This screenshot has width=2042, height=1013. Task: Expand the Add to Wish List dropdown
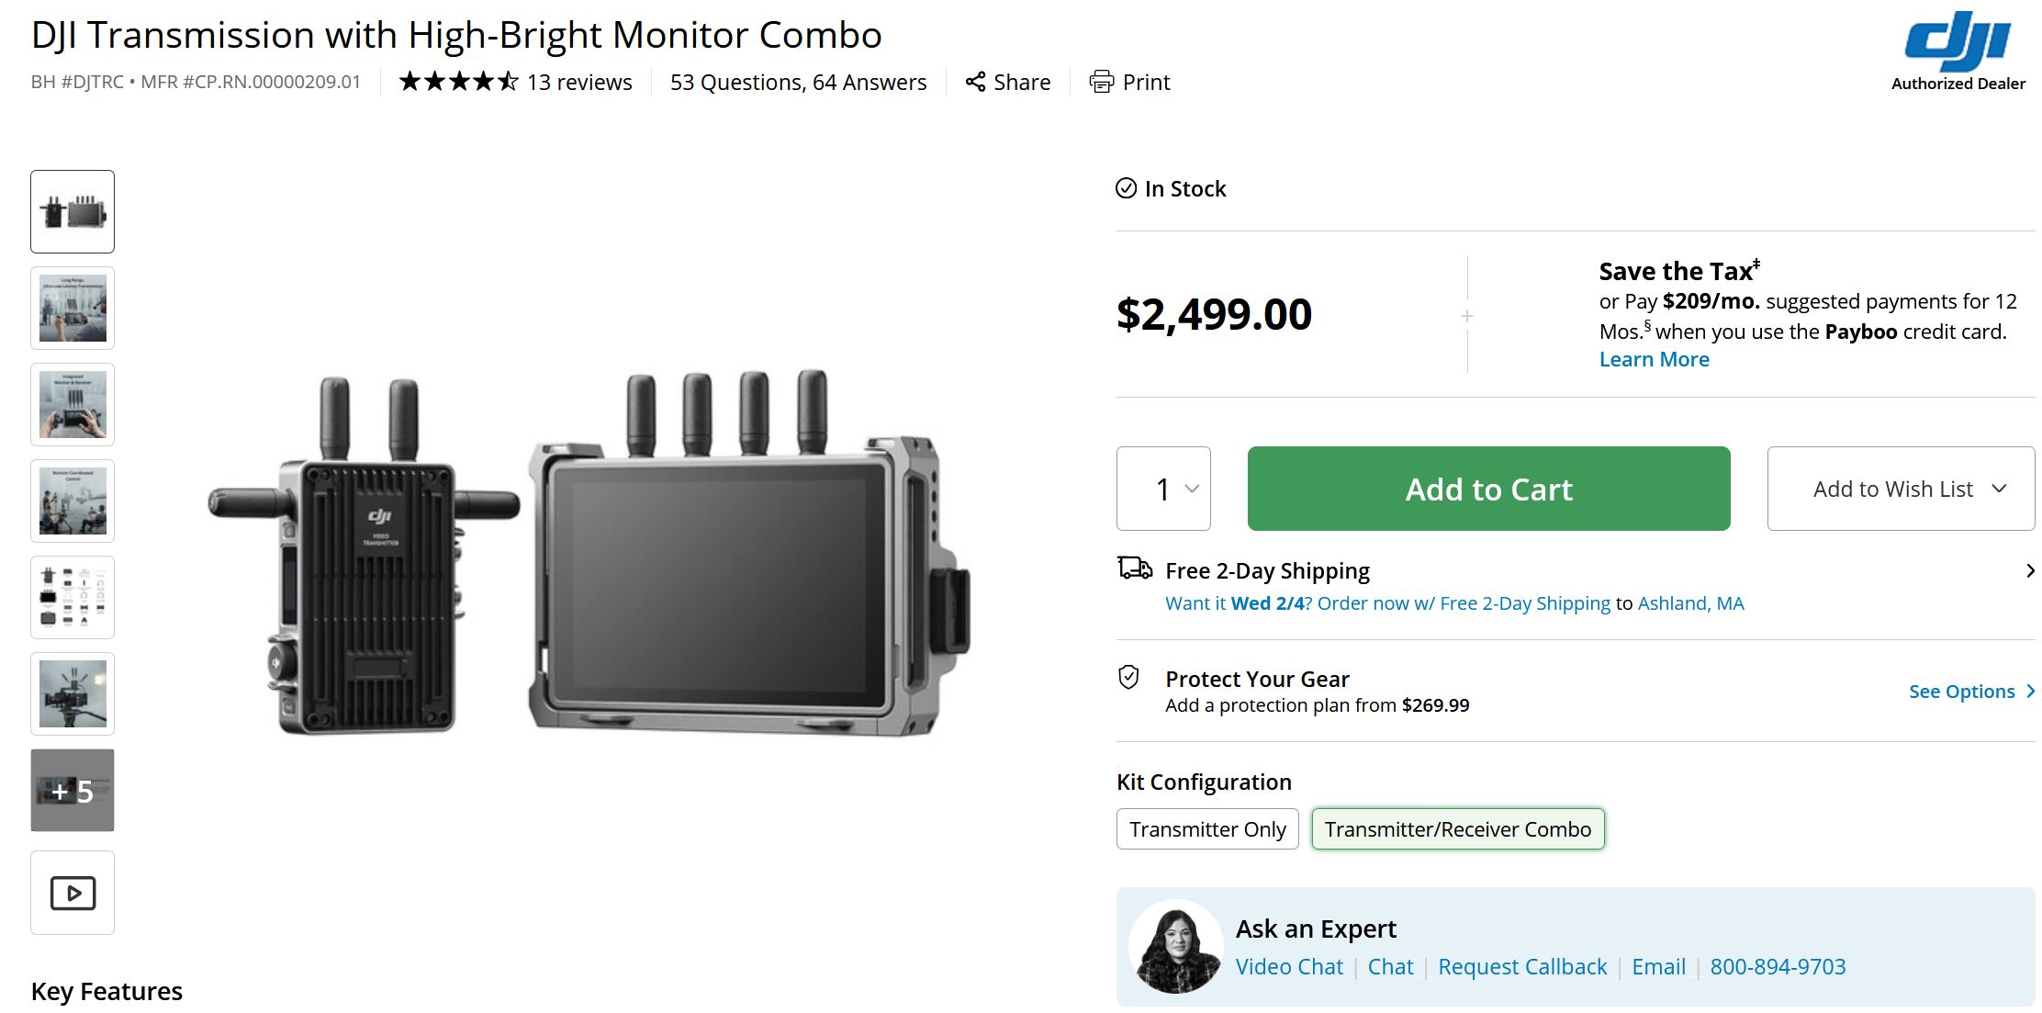coord(1901,489)
